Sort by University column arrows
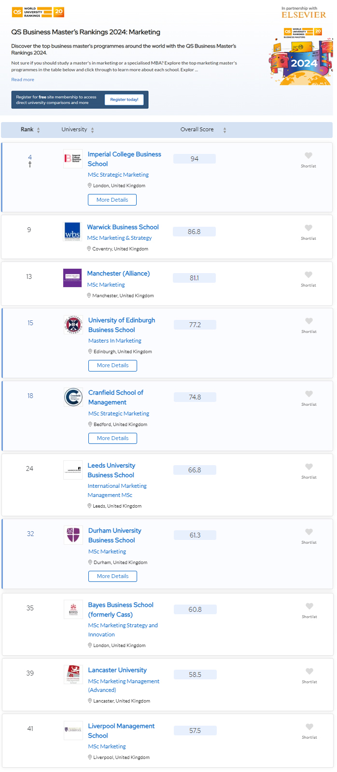This screenshot has height=772, width=337. (x=92, y=130)
